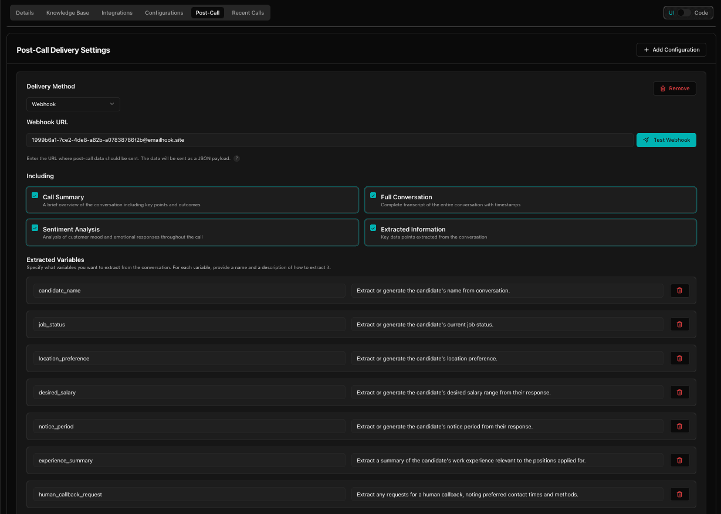The width and height of the screenshot is (721, 514).
Task: Disable the Sentiment Analysis option
Action: (35, 227)
